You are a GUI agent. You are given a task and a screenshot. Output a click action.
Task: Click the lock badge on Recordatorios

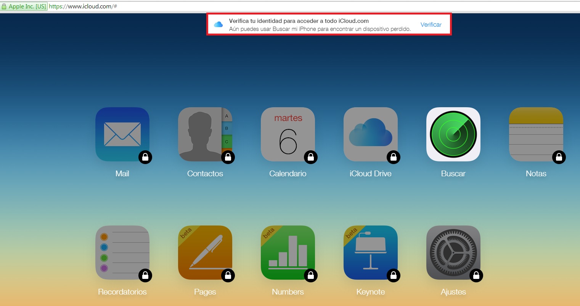pyautogui.click(x=145, y=275)
